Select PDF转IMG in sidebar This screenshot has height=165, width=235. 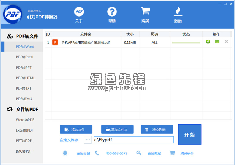(x=24, y=99)
